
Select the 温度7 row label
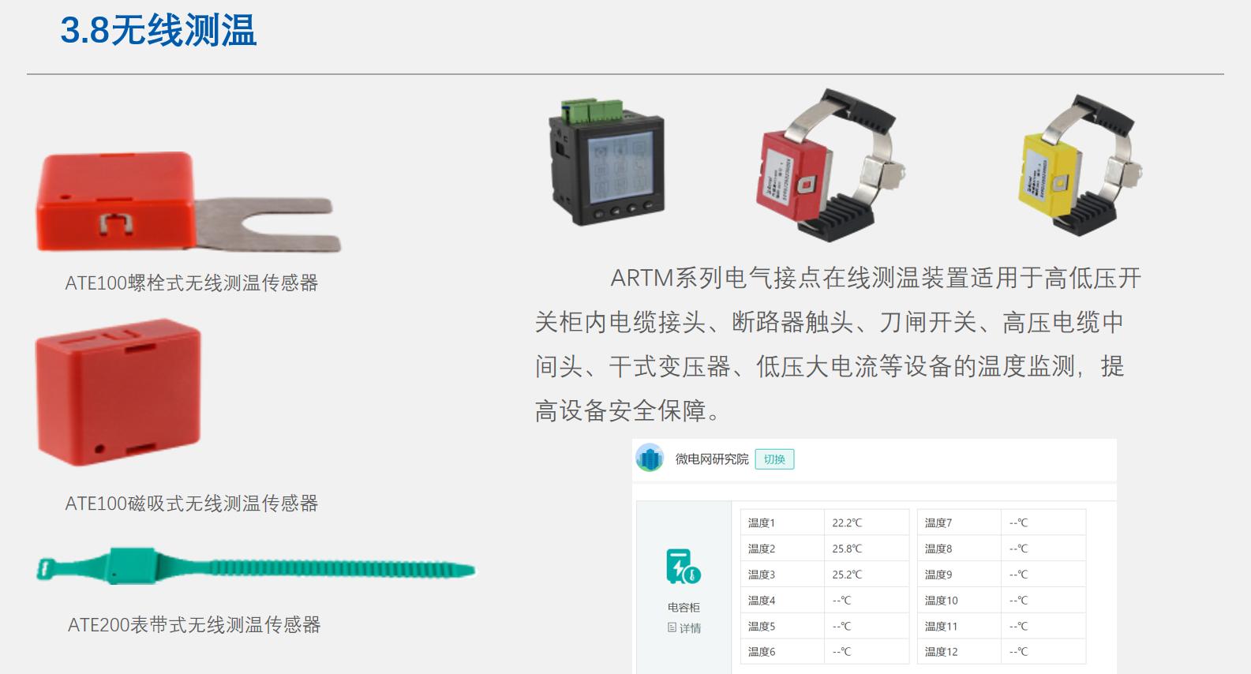point(938,522)
